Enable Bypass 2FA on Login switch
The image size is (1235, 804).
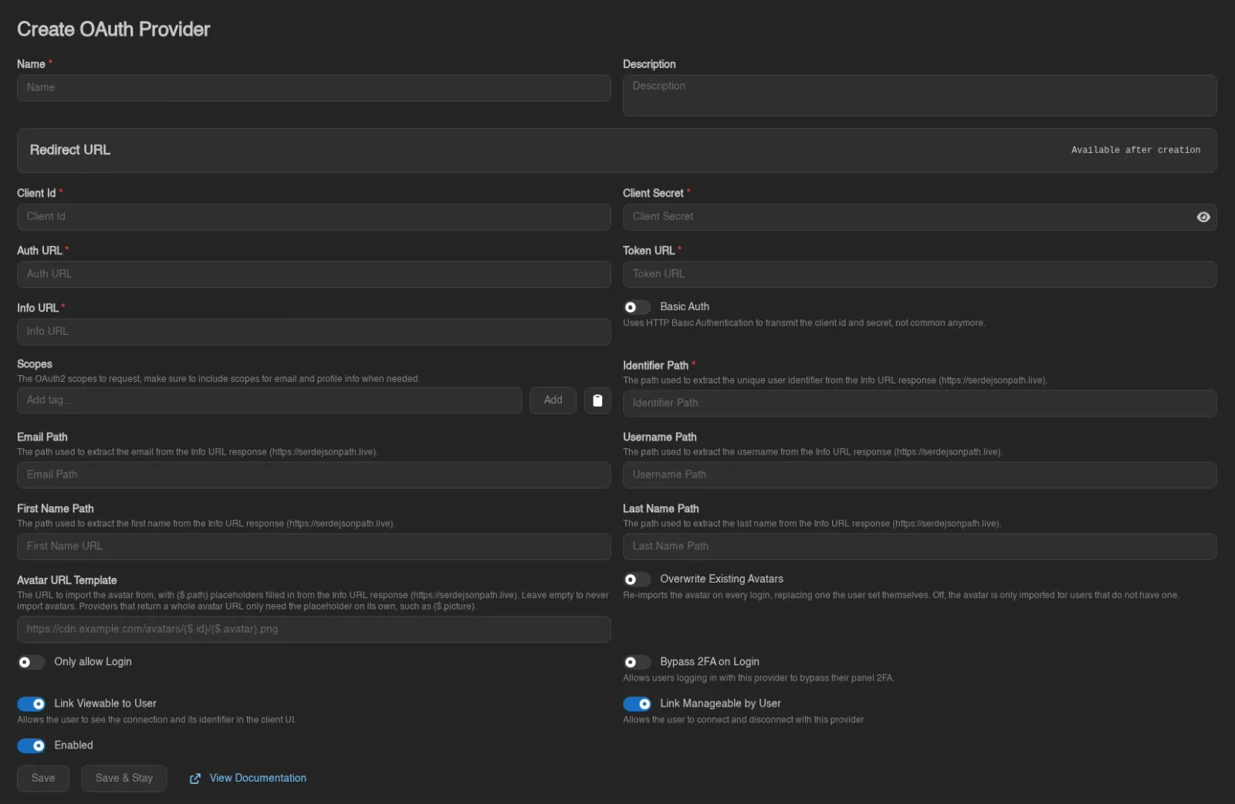click(x=637, y=662)
